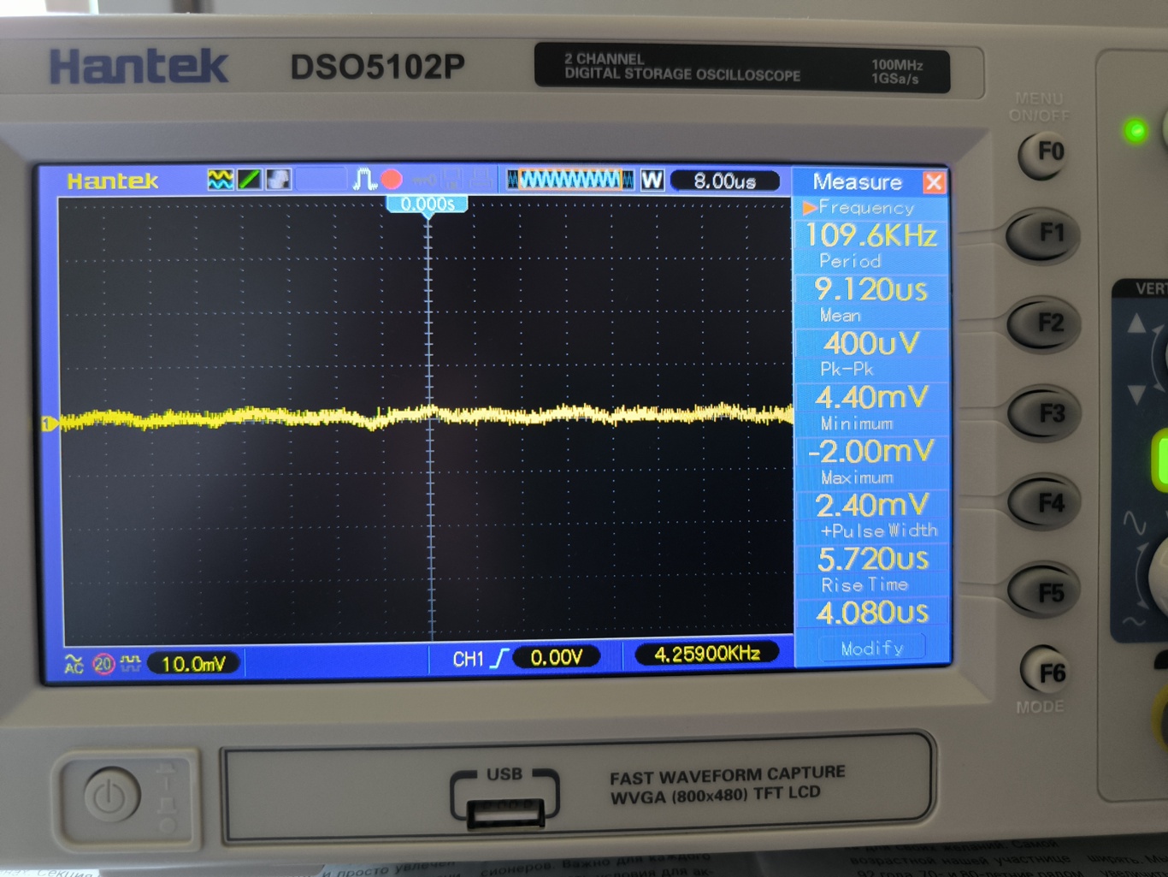The width and height of the screenshot is (1168, 877).
Task: Click the waveform memory overview bar
Action: pyautogui.click(x=570, y=180)
